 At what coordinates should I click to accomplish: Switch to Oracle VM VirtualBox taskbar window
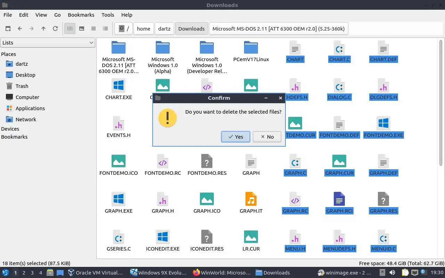pyautogui.click(x=95, y=273)
